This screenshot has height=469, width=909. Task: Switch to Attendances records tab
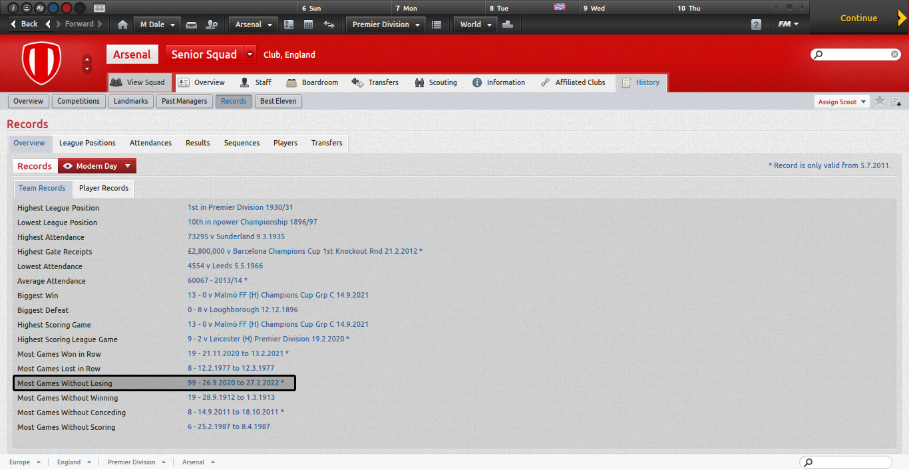tap(150, 143)
